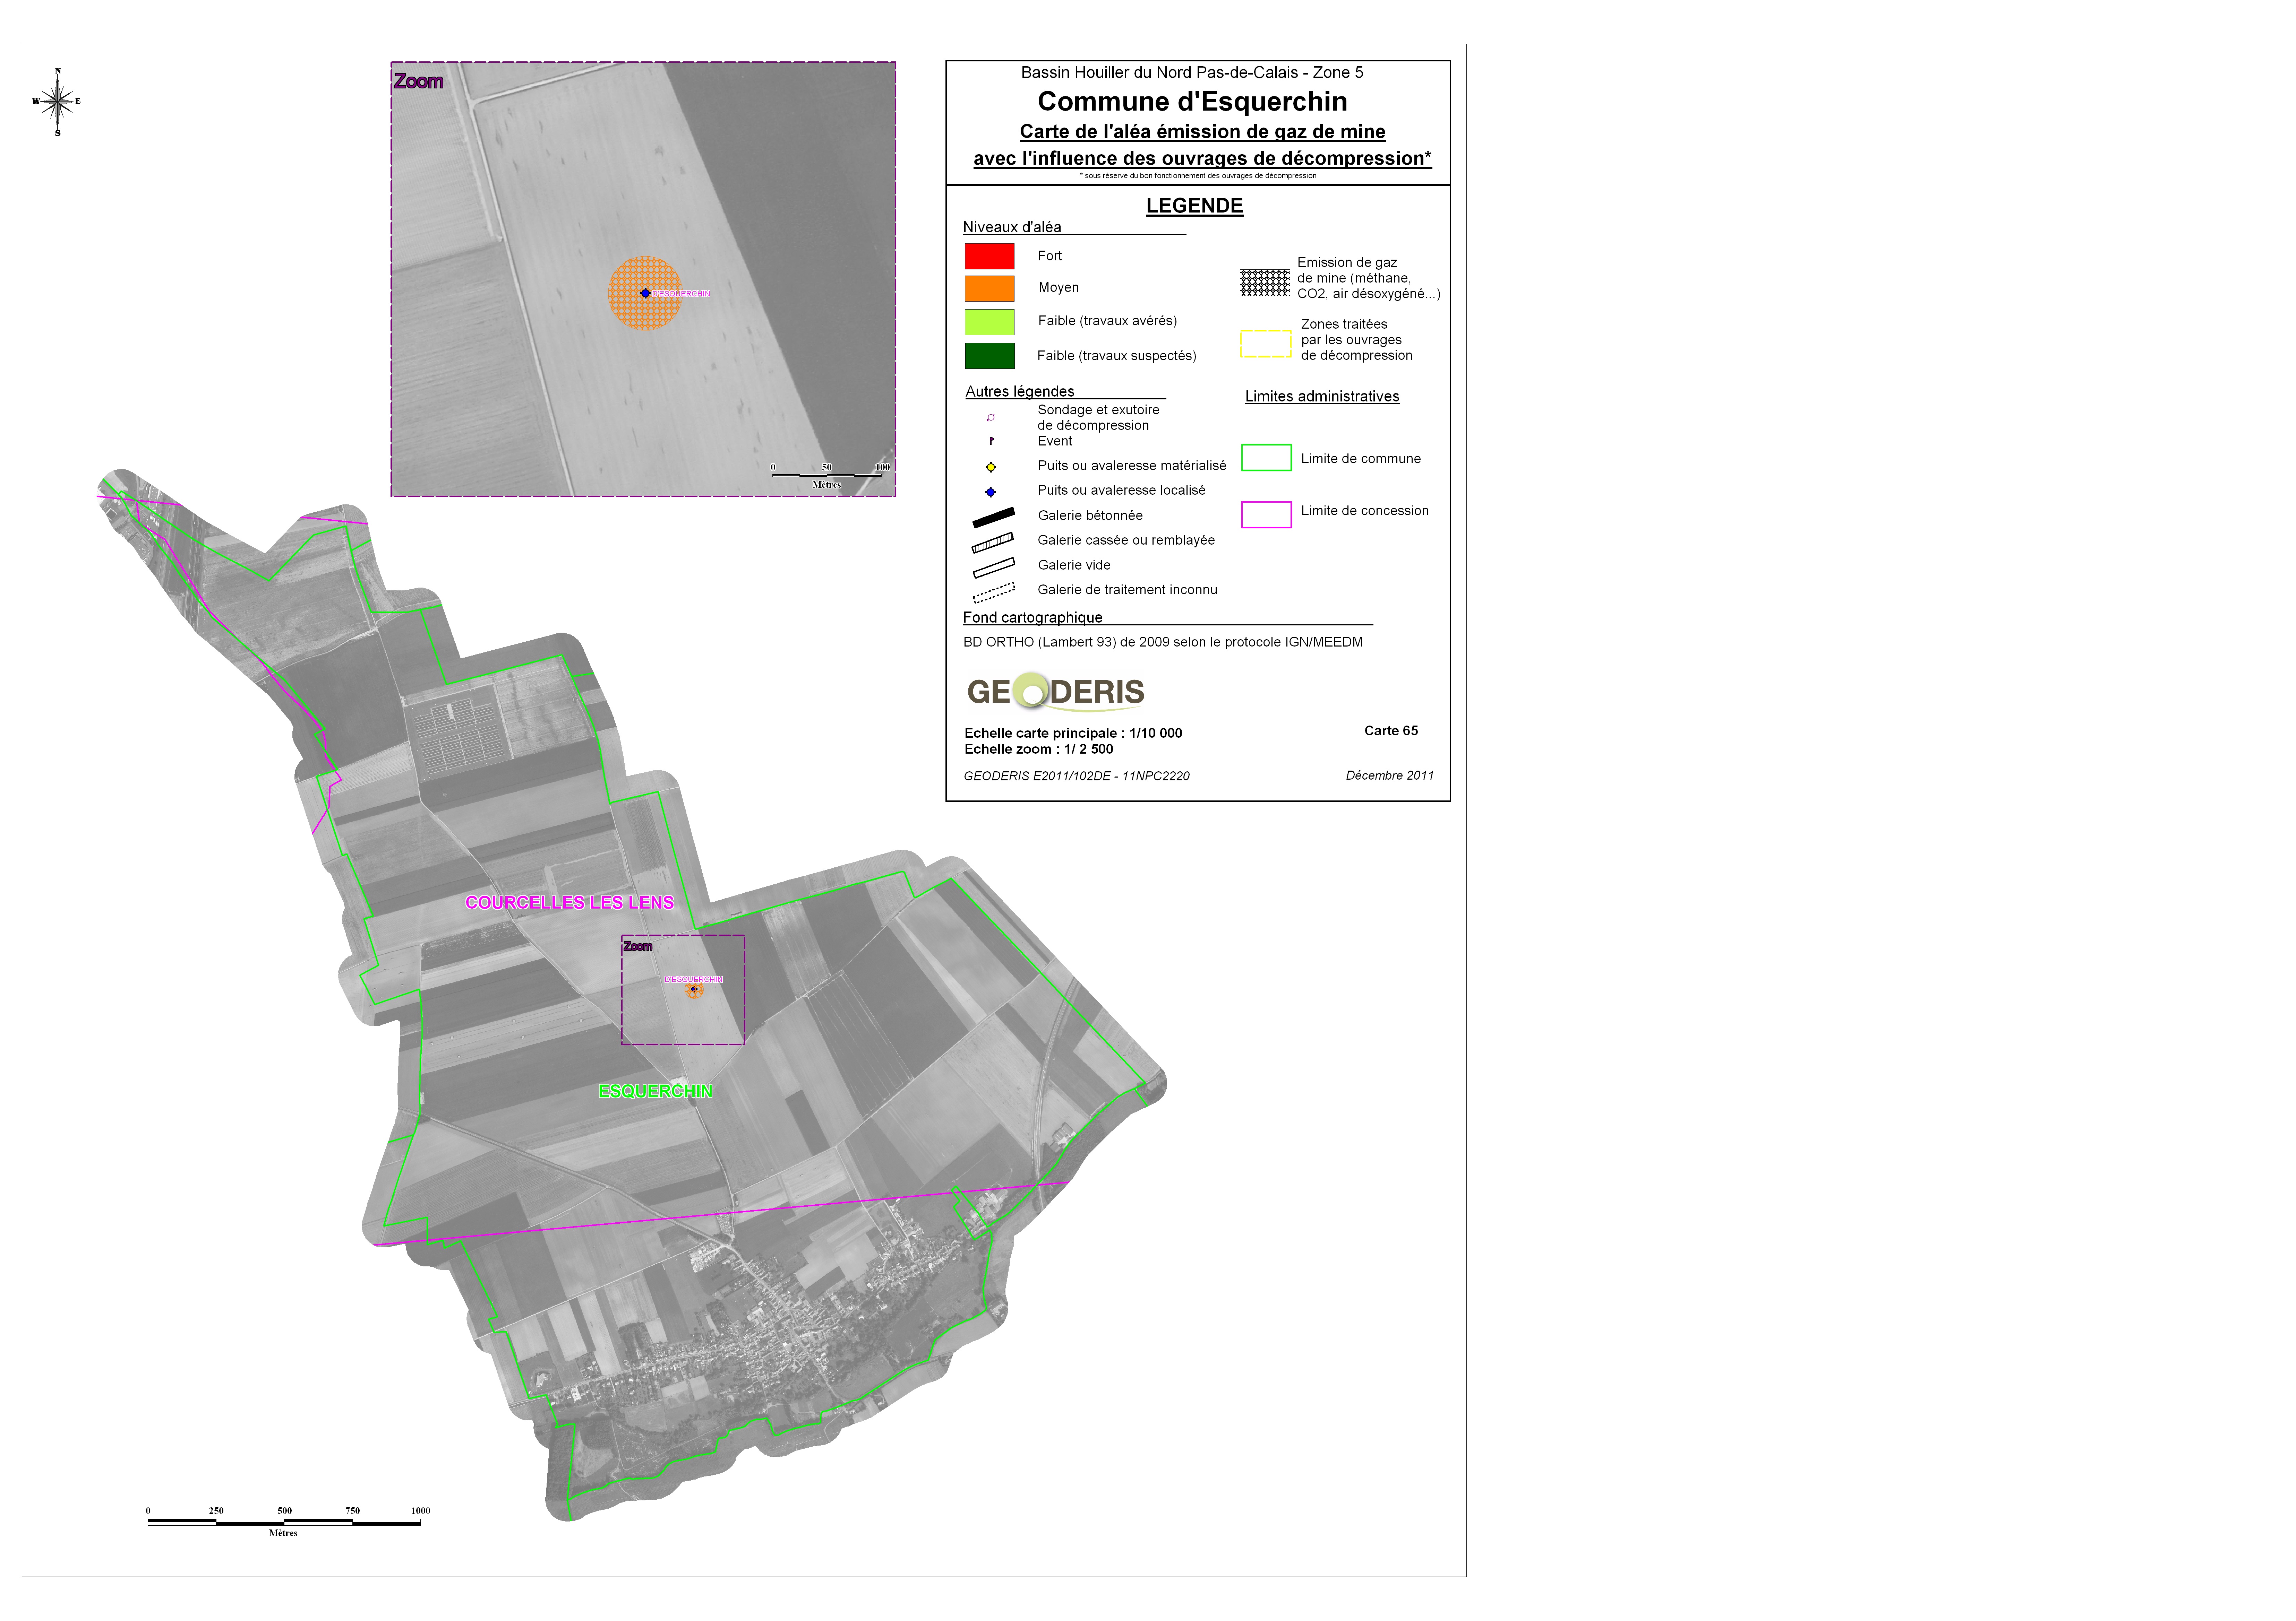Click the green Limite de commune box
2296x1621 pixels.
(x=1266, y=458)
